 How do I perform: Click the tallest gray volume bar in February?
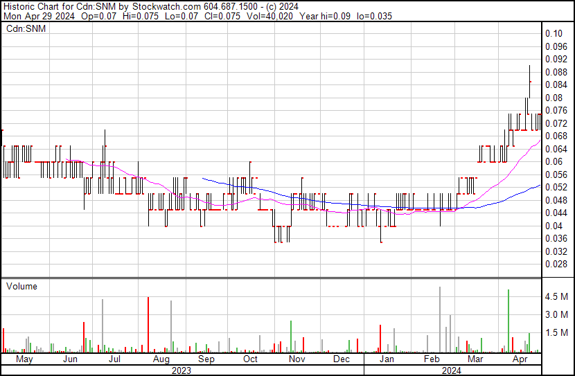pyautogui.click(x=440, y=320)
